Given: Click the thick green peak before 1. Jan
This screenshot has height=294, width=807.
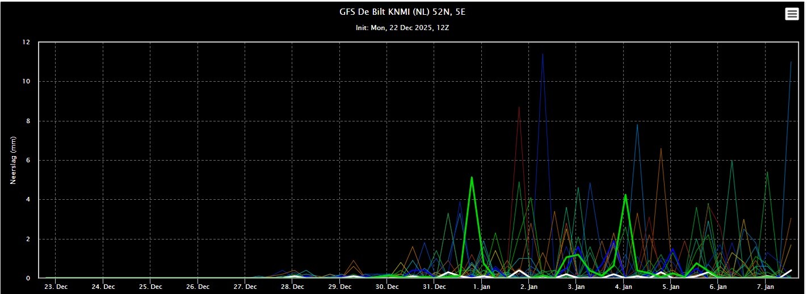Looking at the screenshot, I should pos(472,178).
